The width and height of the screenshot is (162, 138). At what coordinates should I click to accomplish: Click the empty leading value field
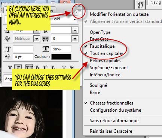click(61, 30)
